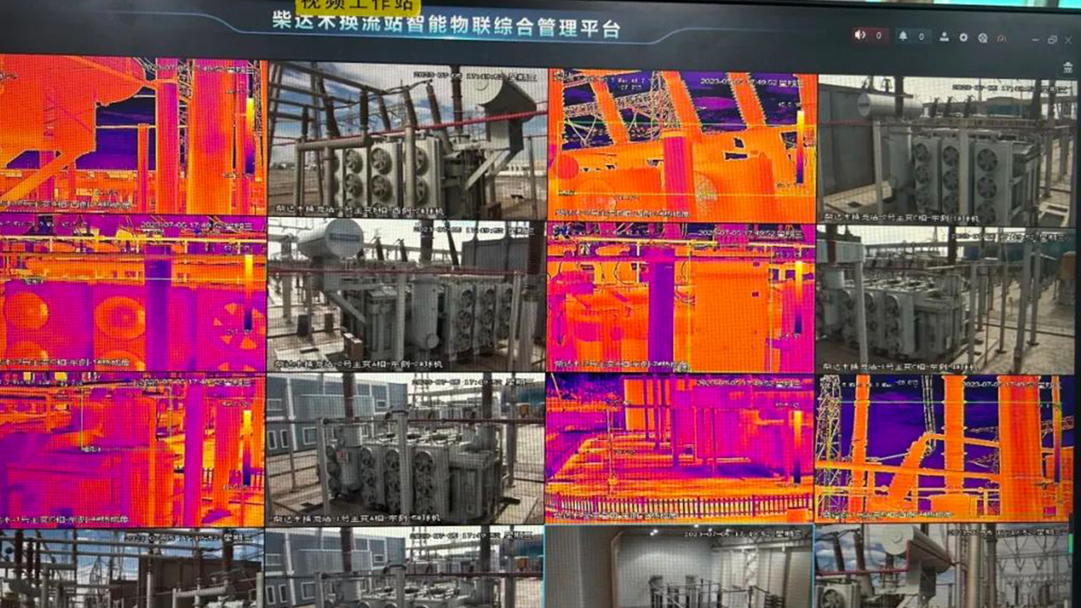Viewport: 1081px width, 608px height.
Task: Close the management platform window
Action: 1069,39
